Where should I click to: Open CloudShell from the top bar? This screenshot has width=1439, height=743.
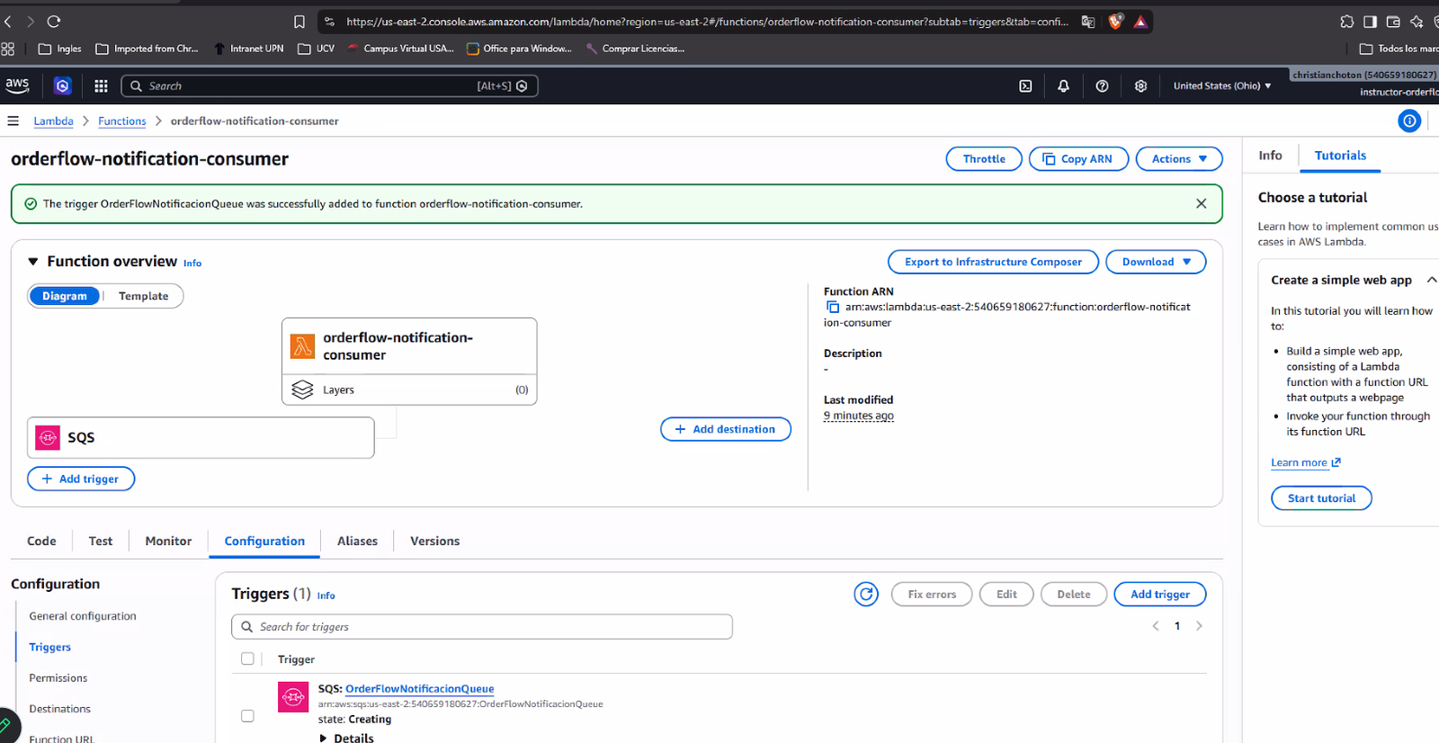(x=1025, y=85)
